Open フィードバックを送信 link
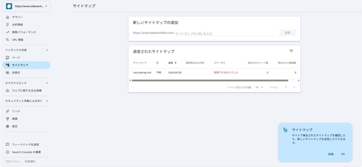Viewport: 362px width, 167px height. [x=25, y=145]
